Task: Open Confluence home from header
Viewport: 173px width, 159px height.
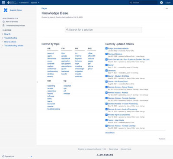Action: (24, 3)
